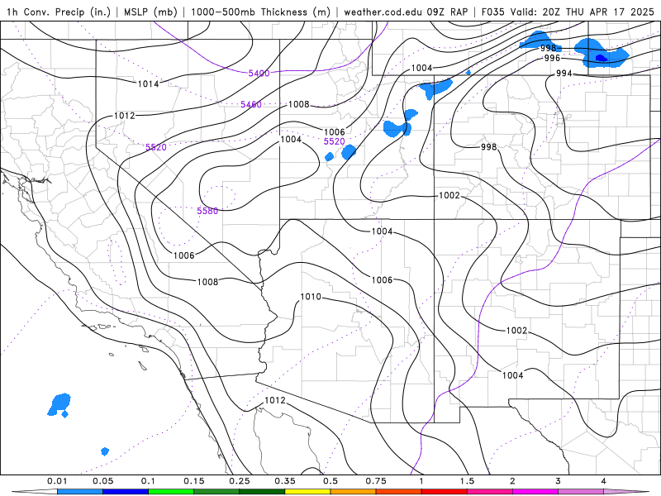Click the left arrow end of color bar
Viewport: 661px width, 496px height.
tap(34, 492)
